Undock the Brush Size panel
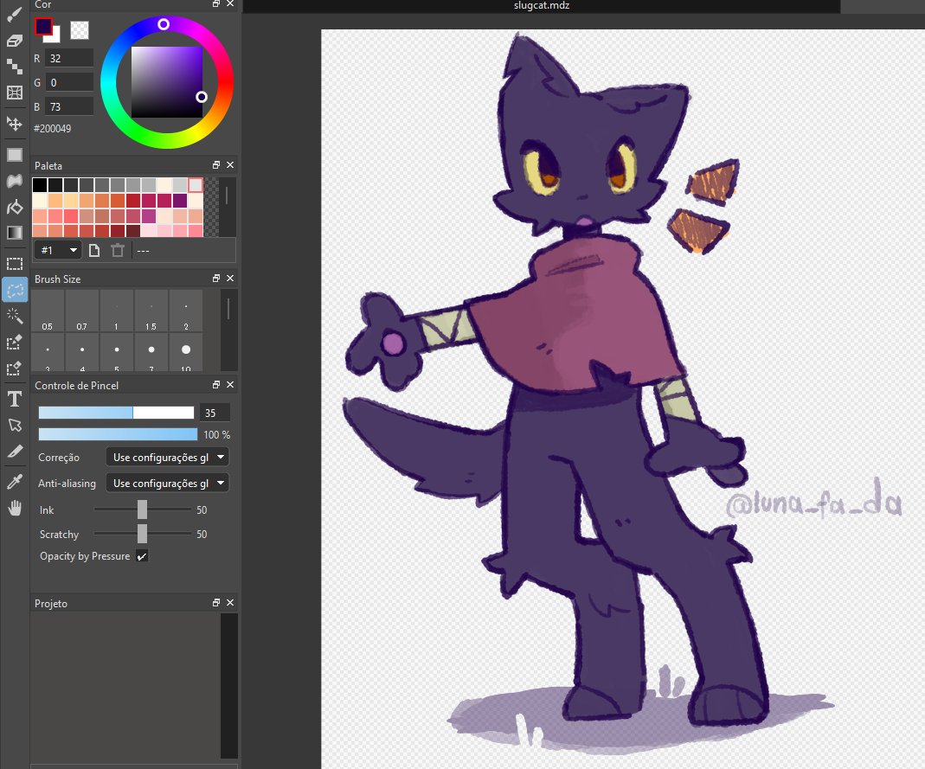The width and height of the screenshot is (925, 769). [x=216, y=279]
